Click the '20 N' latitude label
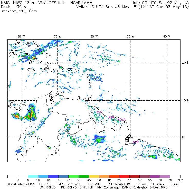 [x=186, y=63]
